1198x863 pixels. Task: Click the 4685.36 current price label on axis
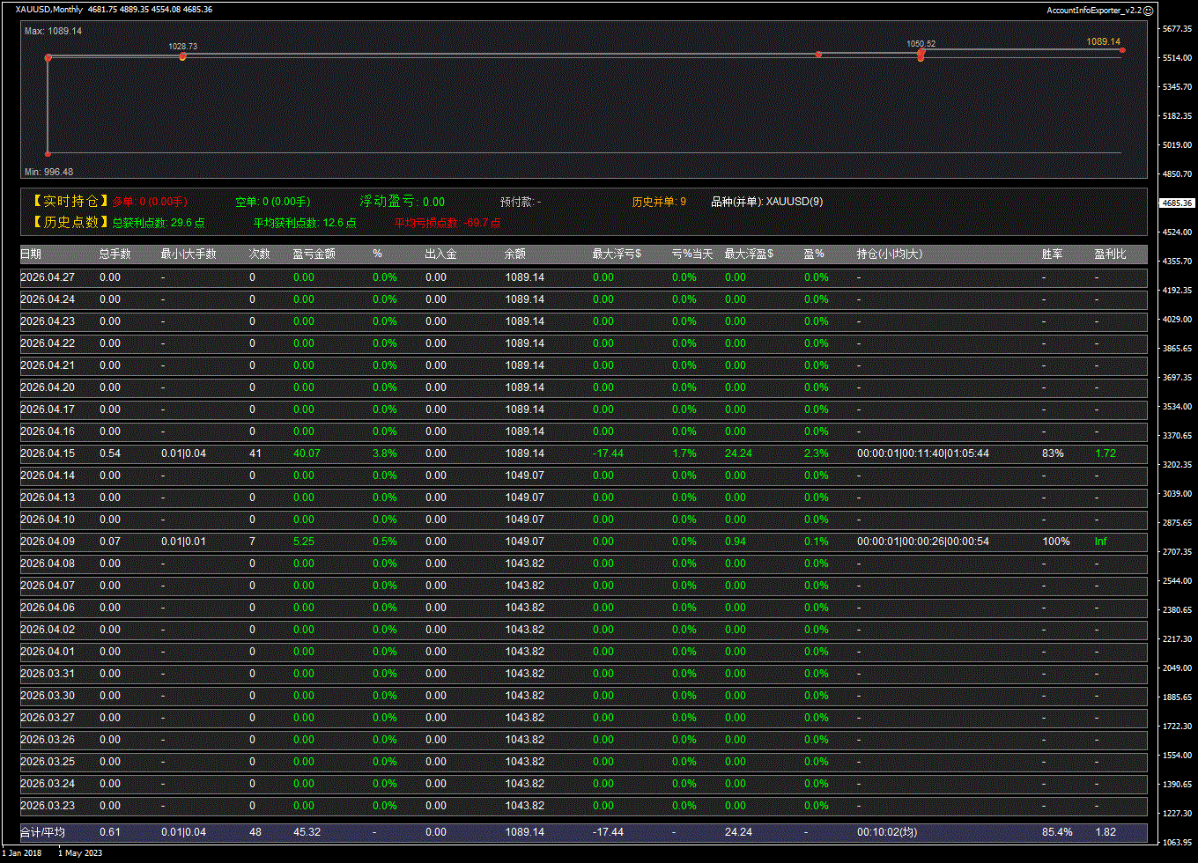coord(1178,203)
